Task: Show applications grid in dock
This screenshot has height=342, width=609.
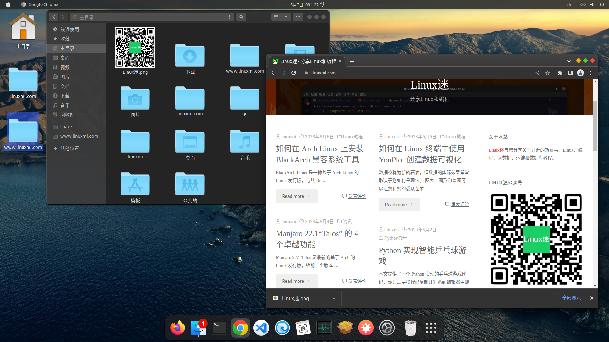Action: pyautogui.click(x=431, y=328)
